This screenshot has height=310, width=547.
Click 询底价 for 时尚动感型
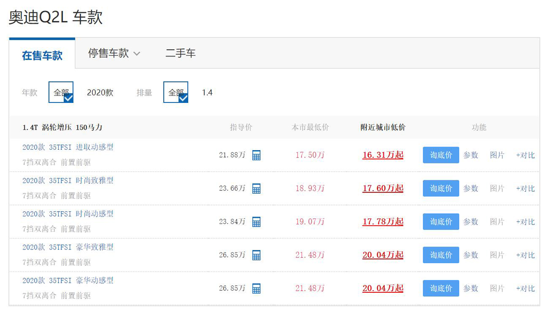point(441,222)
